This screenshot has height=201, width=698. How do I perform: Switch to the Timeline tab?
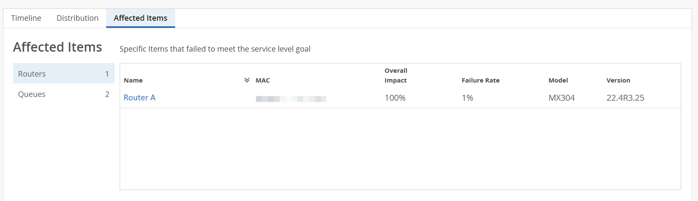point(26,18)
